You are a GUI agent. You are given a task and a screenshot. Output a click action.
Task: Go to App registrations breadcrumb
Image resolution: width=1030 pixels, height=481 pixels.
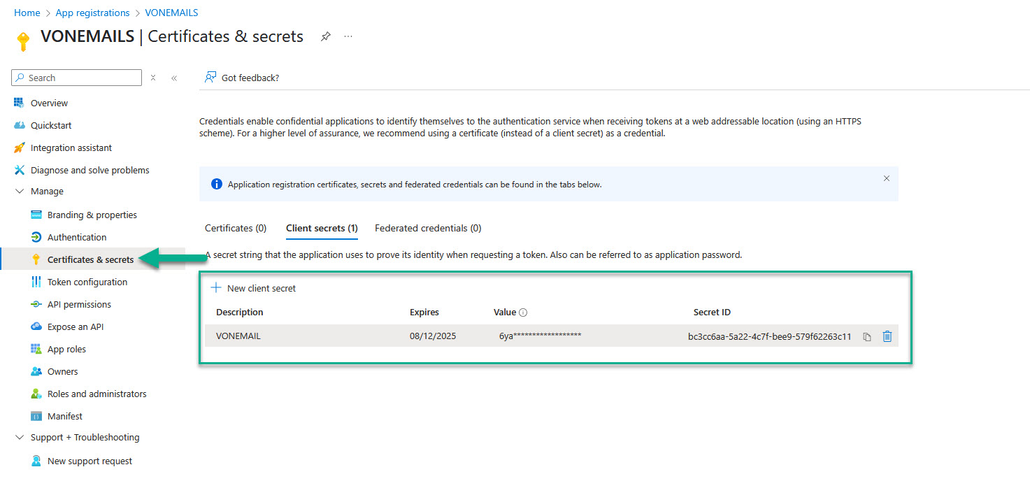92,13
